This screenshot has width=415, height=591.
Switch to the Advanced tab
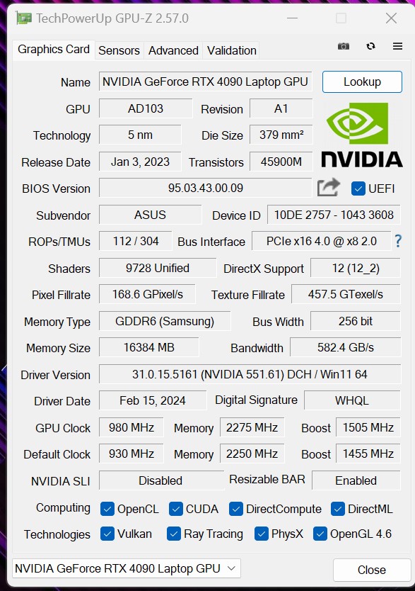(x=173, y=50)
